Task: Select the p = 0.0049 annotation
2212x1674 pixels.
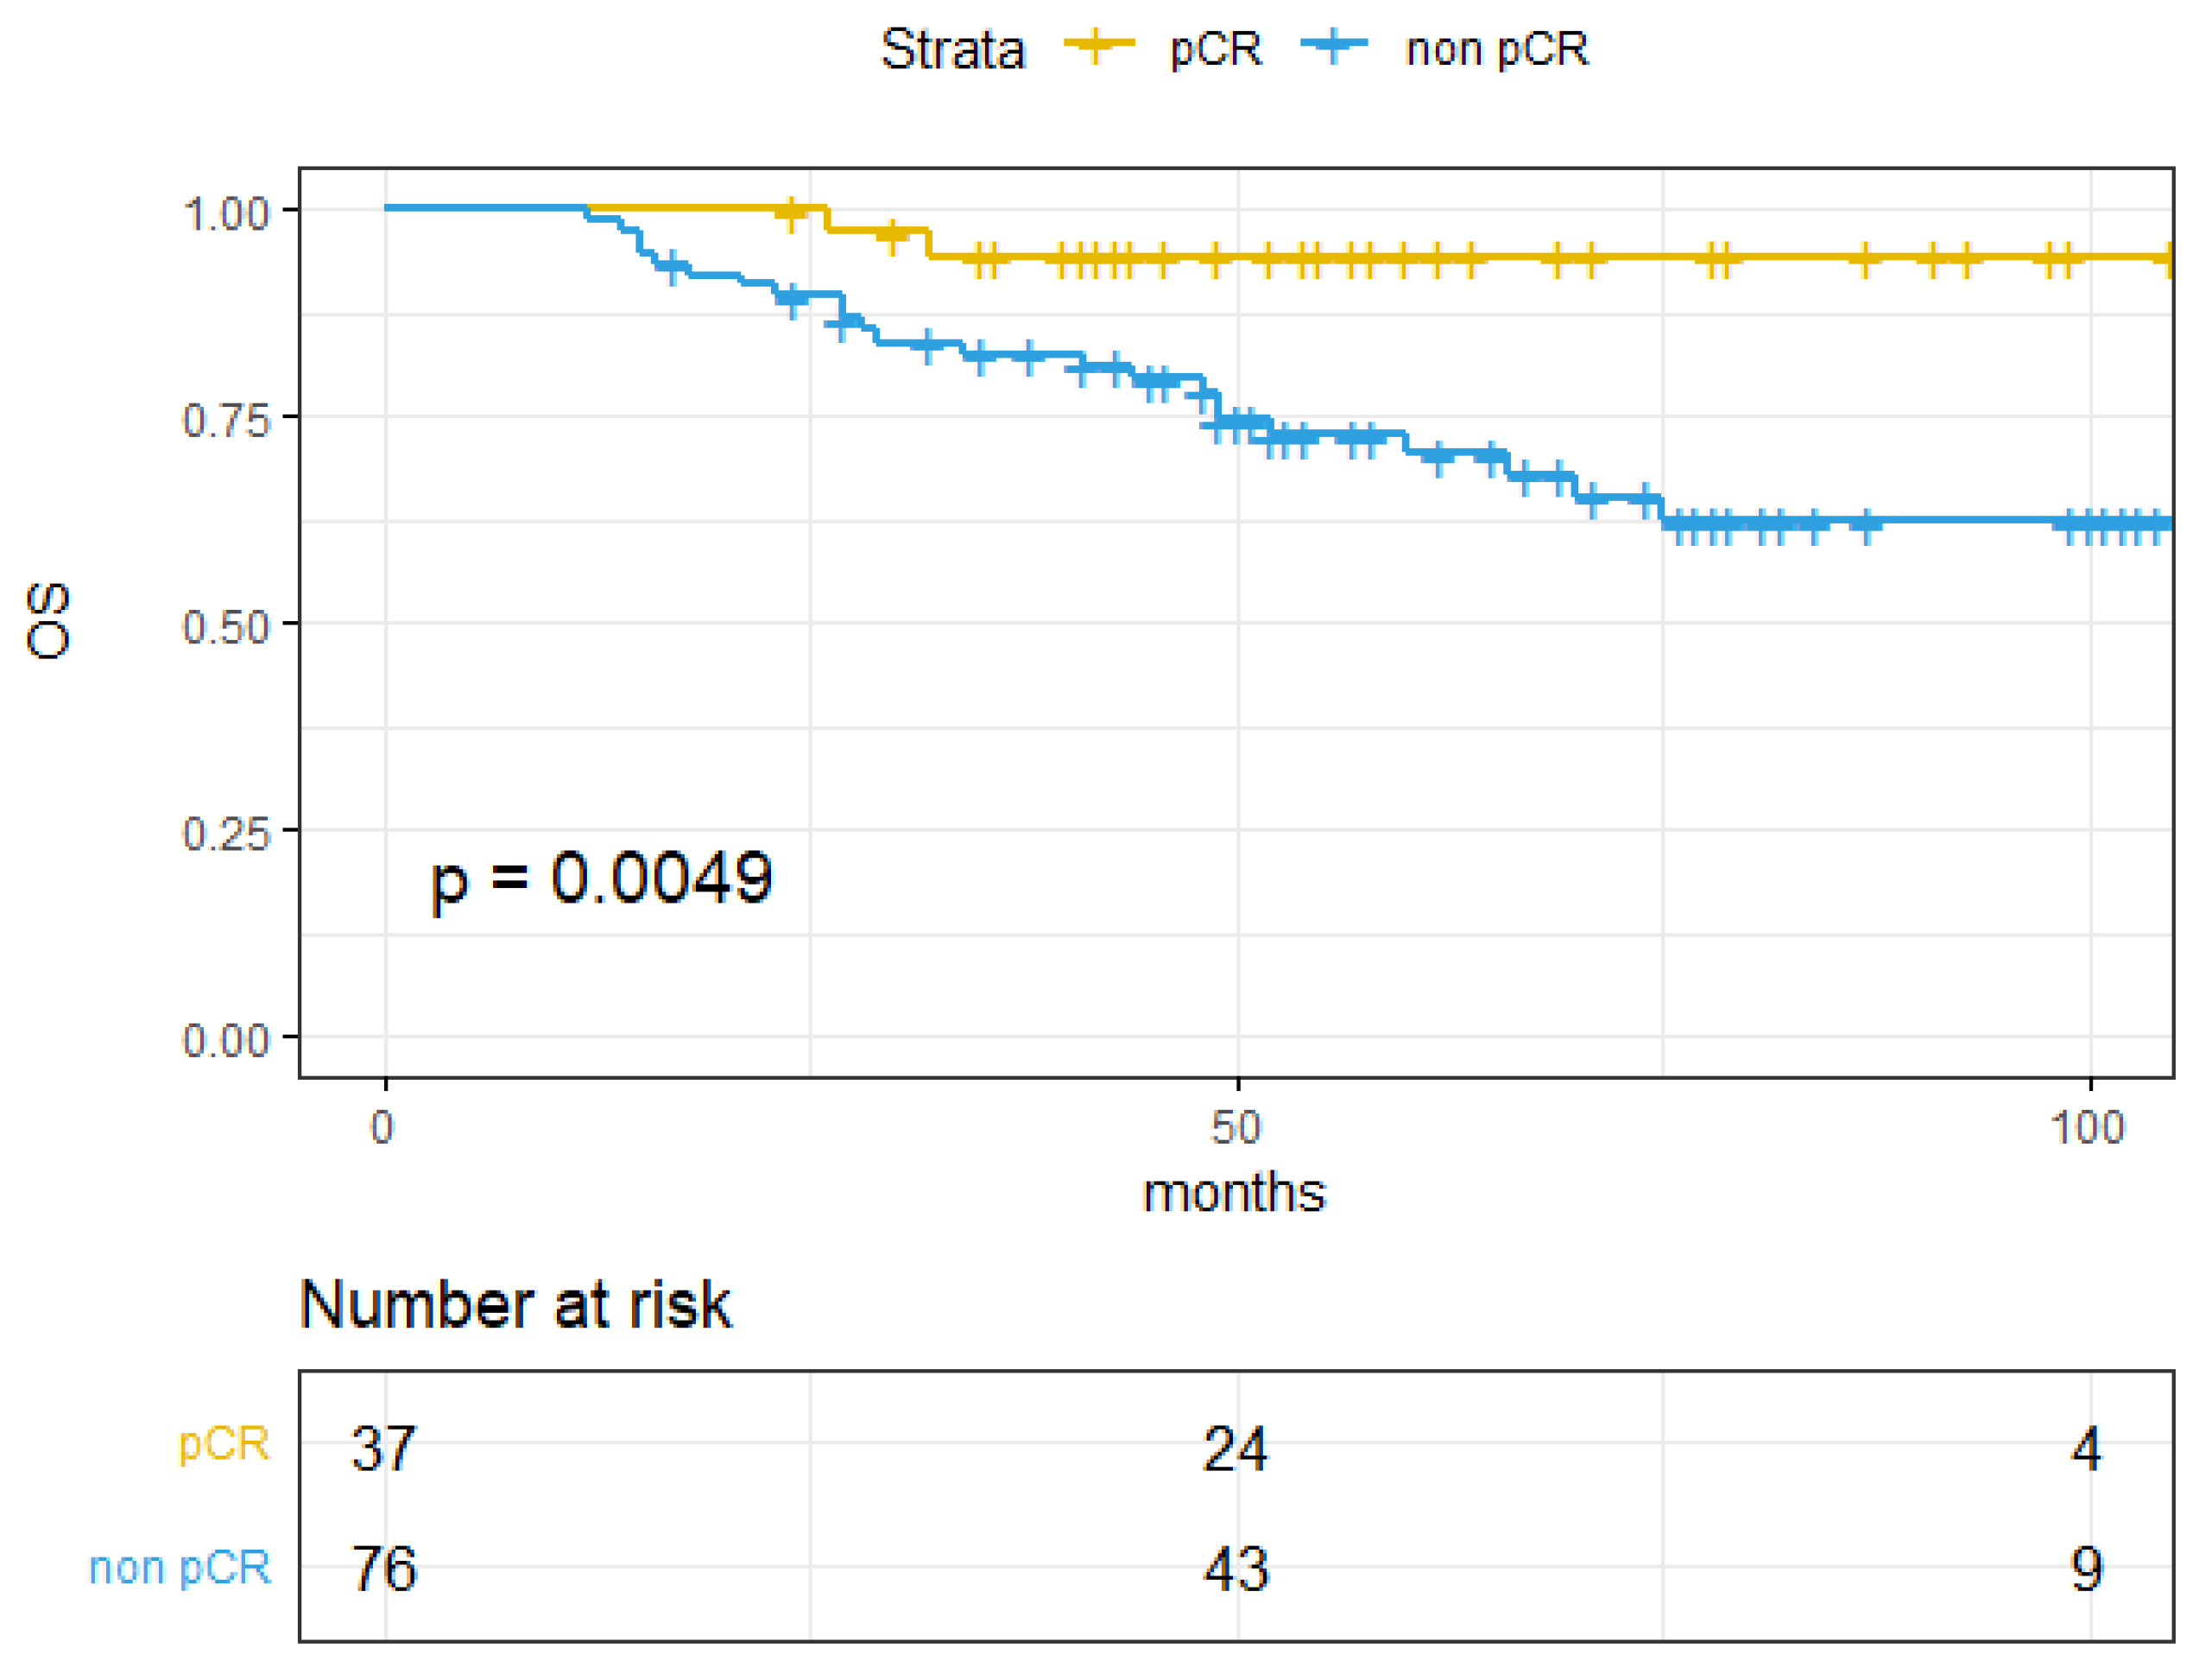Action: tap(601, 879)
